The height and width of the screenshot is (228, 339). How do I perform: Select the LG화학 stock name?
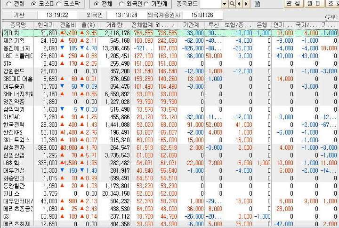tap(11, 163)
